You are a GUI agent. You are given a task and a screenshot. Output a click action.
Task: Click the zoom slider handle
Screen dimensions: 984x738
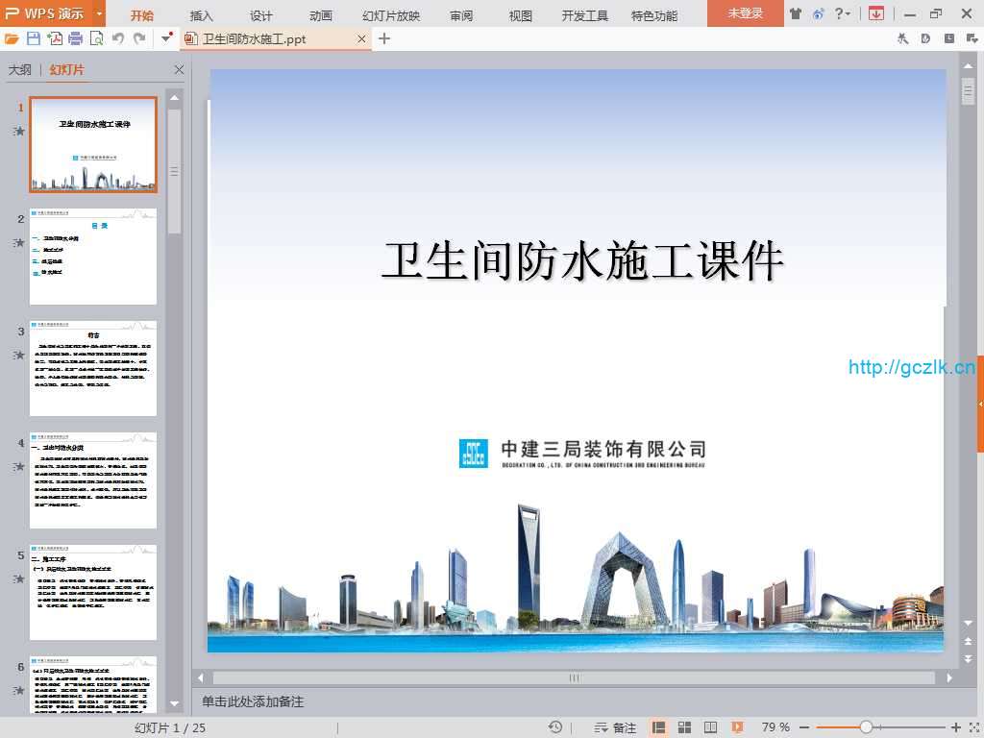(x=866, y=727)
